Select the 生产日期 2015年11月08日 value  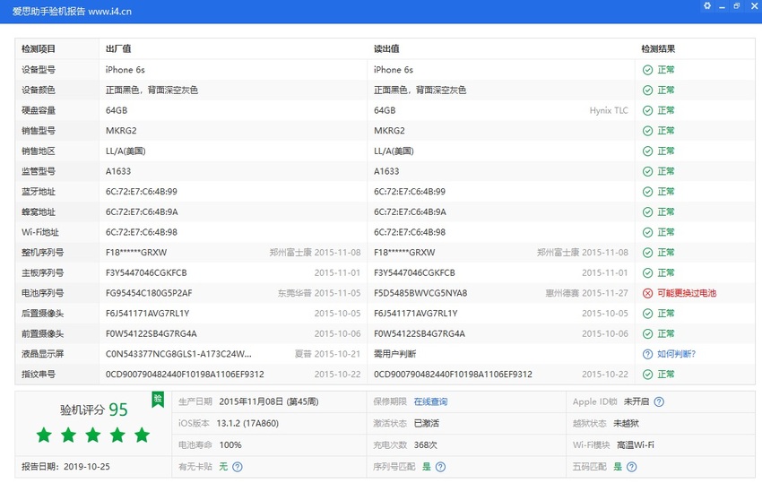(x=269, y=401)
